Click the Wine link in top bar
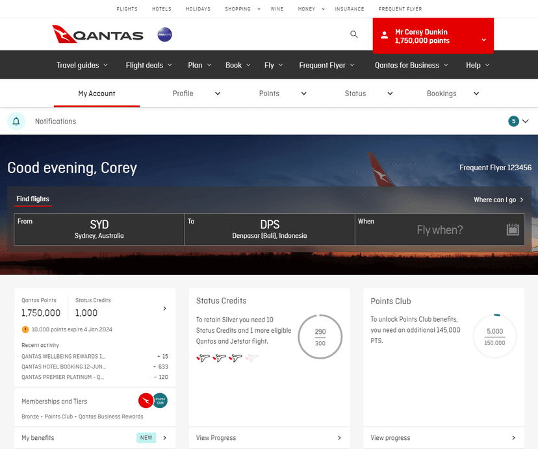Viewport: 538px width, 449px height. tap(279, 9)
